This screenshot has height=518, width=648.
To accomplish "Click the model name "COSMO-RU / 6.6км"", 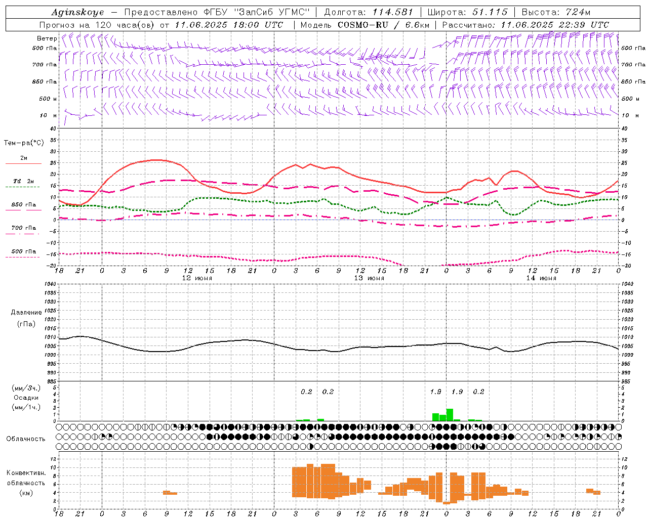I will (x=384, y=25).
